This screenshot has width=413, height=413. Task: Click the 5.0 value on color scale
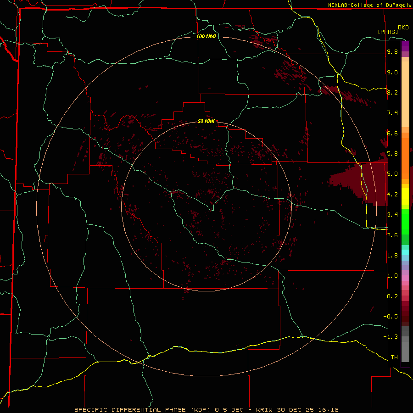[x=392, y=174]
